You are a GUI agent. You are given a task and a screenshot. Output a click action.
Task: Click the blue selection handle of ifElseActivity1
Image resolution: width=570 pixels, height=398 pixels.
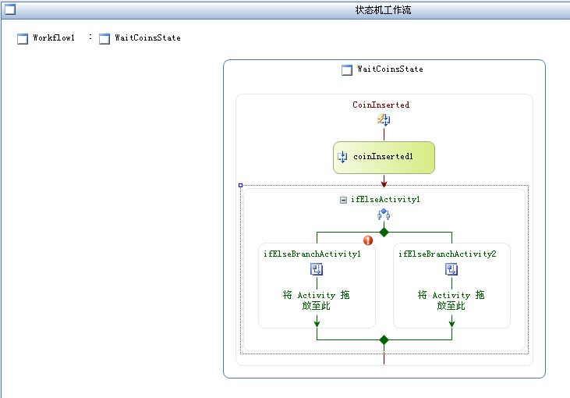[x=240, y=186]
